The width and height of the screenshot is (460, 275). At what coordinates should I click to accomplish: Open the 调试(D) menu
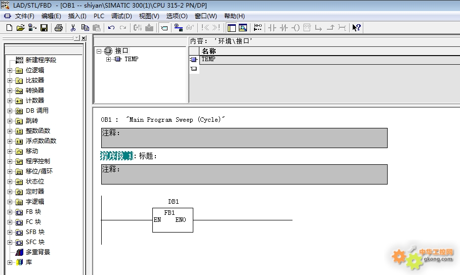click(121, 16)
